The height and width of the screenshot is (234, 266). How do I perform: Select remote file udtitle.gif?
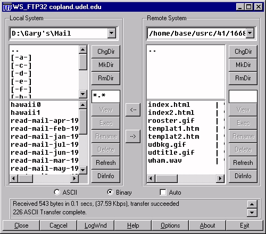click(171, 153)
